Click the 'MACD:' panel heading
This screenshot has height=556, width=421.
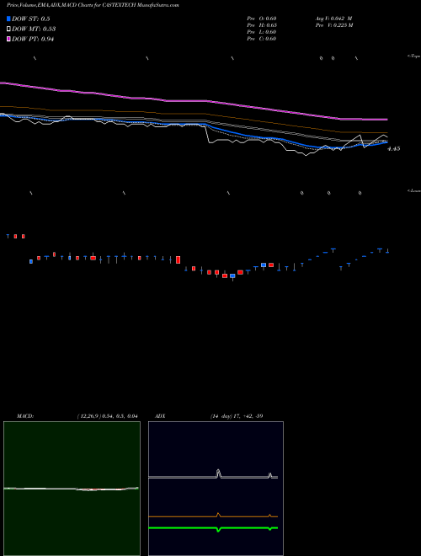[25, 416]
